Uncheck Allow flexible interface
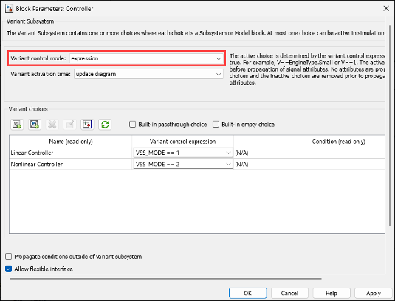 (x=9, y=269)
